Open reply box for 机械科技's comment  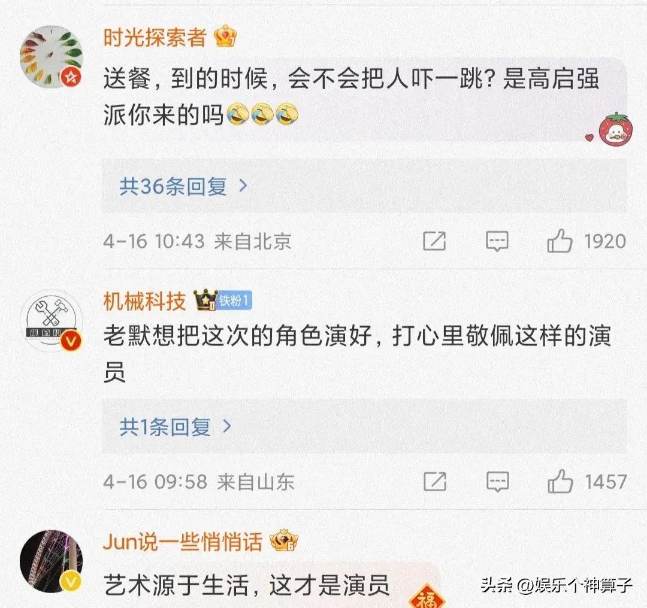click(498, 482)
